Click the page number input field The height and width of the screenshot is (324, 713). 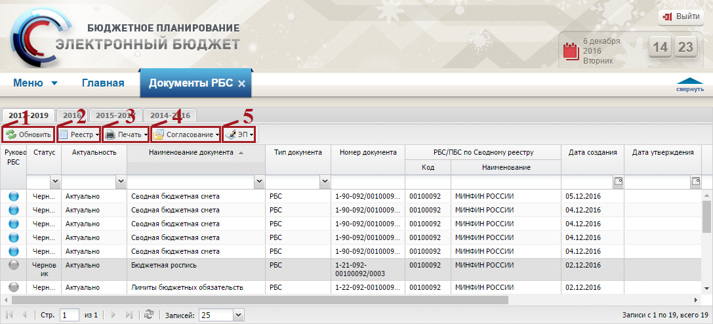pos(69,315)
